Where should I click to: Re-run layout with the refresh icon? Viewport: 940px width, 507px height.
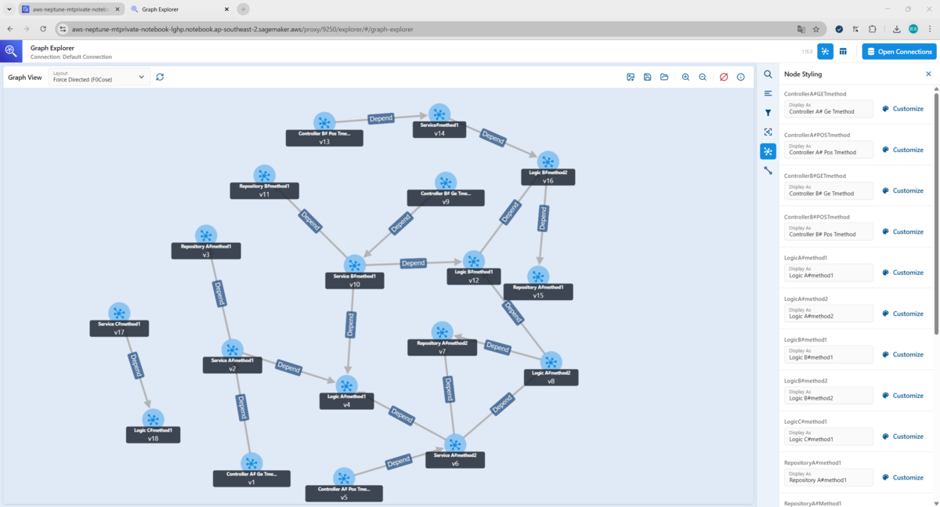click(160, 77)
